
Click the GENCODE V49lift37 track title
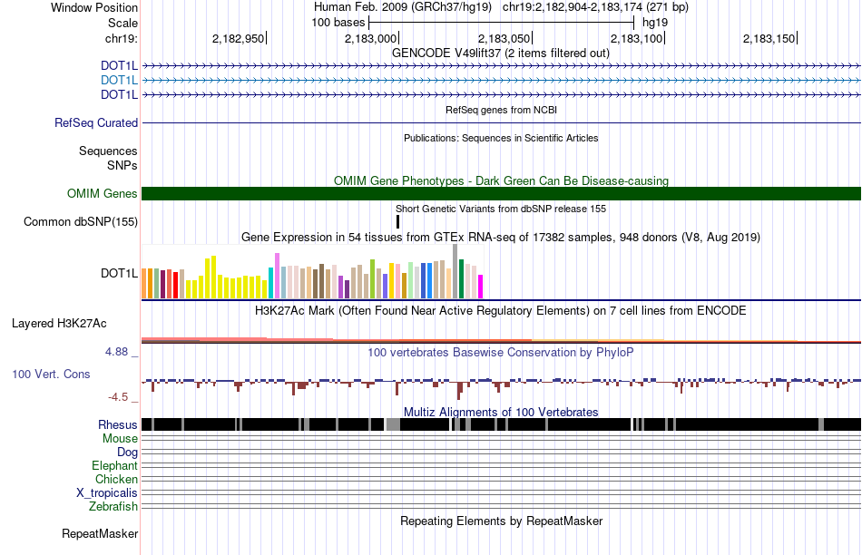click(500, 54)
